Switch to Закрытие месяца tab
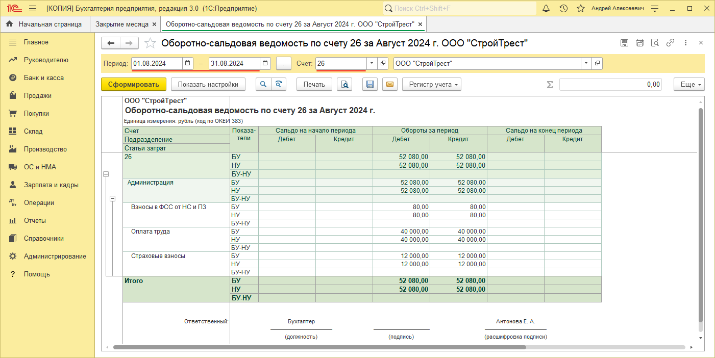Image resolution: width=715 pixels, height=358 pixels. [121, 24]
